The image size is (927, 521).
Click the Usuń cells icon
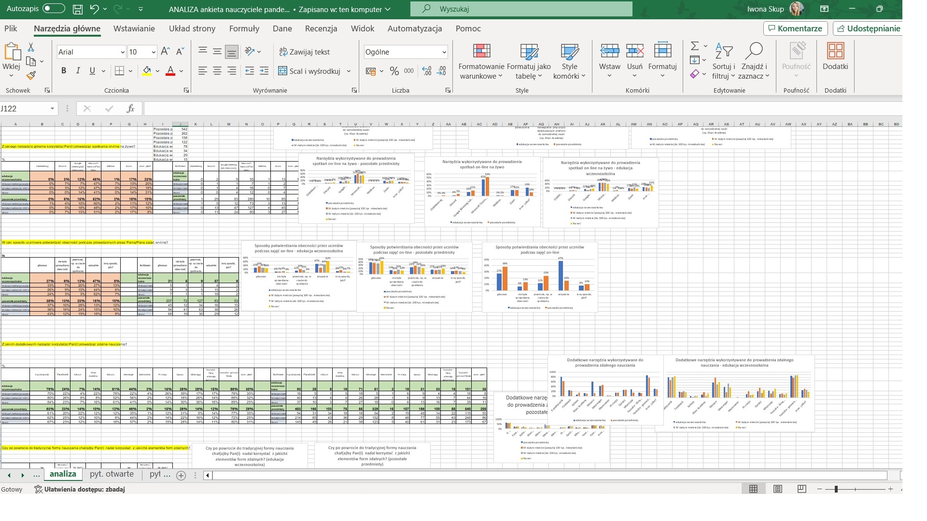(634, 51)
